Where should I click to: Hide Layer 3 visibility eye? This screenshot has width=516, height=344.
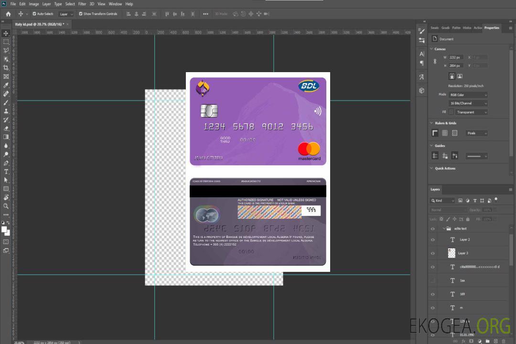pos(433,254)
